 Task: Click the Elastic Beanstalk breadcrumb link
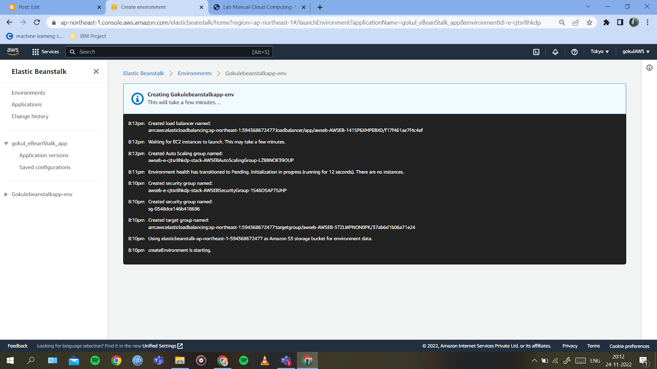143,73
